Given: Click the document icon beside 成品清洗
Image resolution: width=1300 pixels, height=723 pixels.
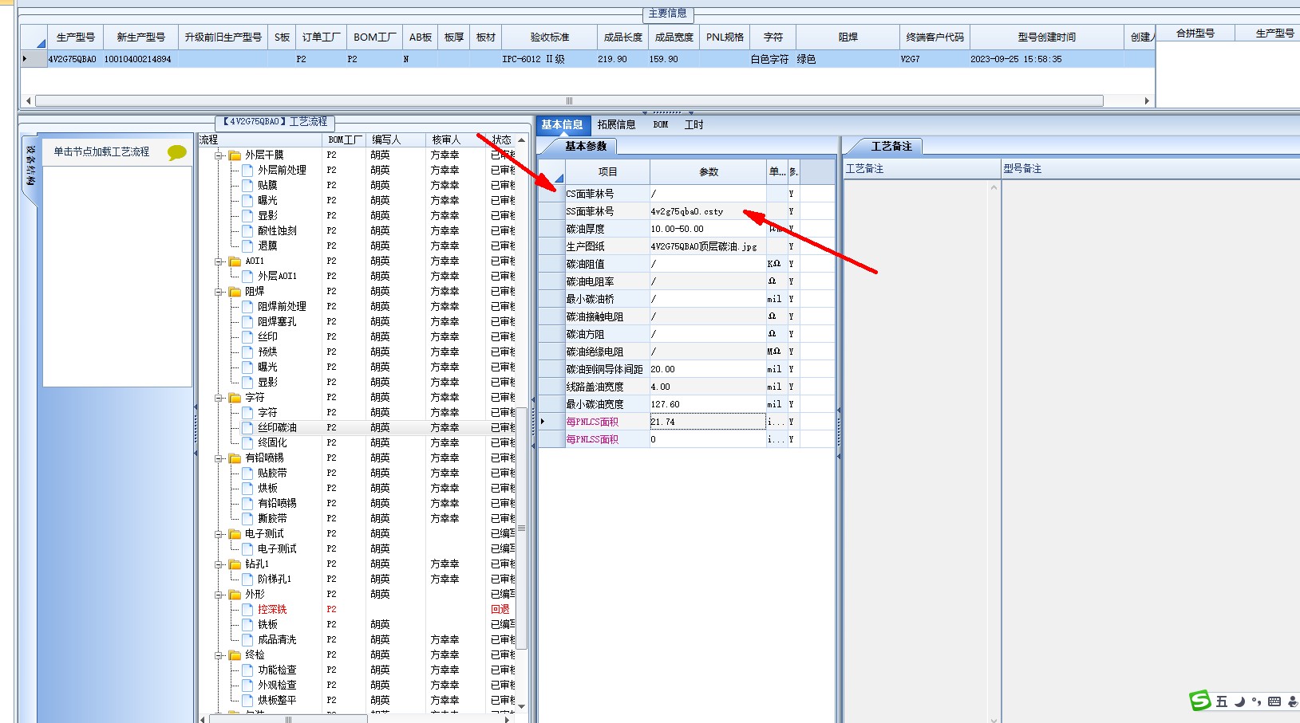Looking at the screenshot, I should [x=247, y=640].
